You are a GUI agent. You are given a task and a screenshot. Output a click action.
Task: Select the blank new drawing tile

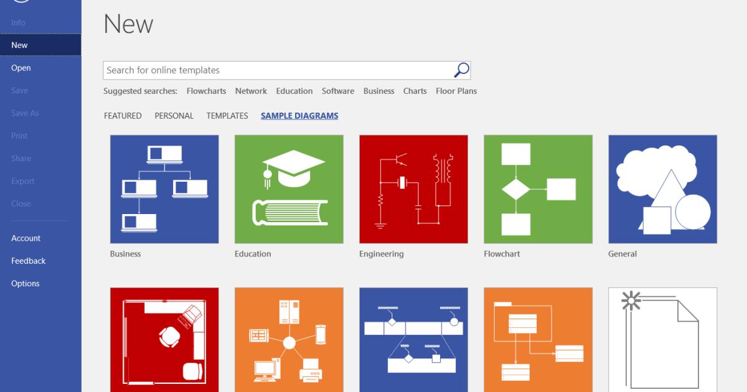(x=662, y=340)
